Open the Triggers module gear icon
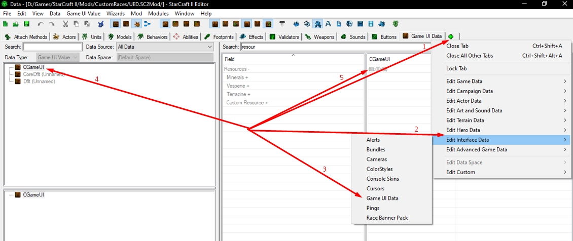 (307, 24)
